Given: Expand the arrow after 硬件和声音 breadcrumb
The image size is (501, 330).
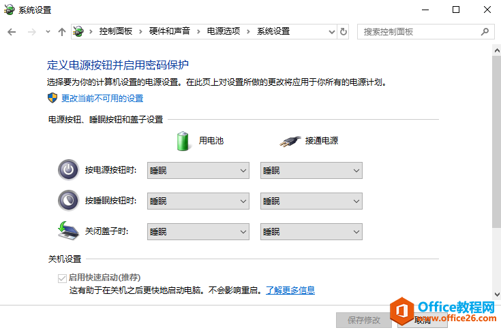Looking at the screenshot, I should [198, 31].
